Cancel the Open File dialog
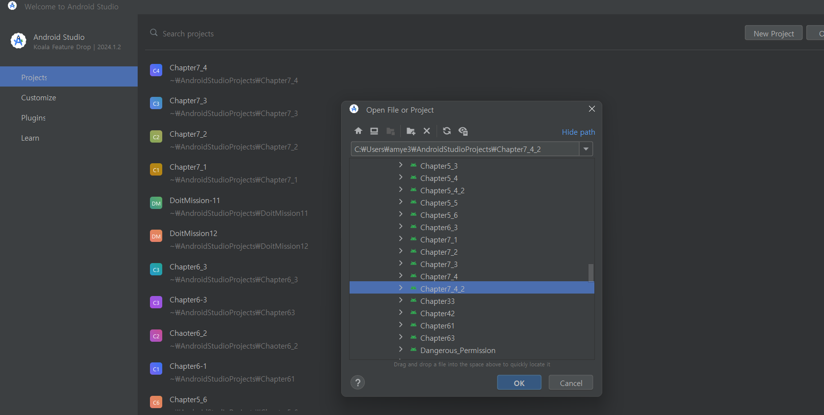 (571, 383)
